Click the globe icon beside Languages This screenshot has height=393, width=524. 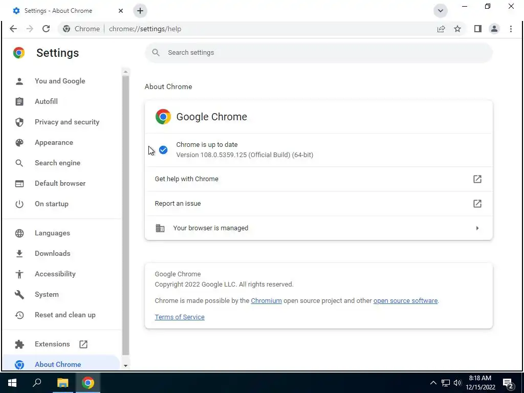point(19,233)
